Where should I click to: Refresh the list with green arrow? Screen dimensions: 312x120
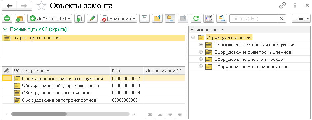tap(196, 19)
